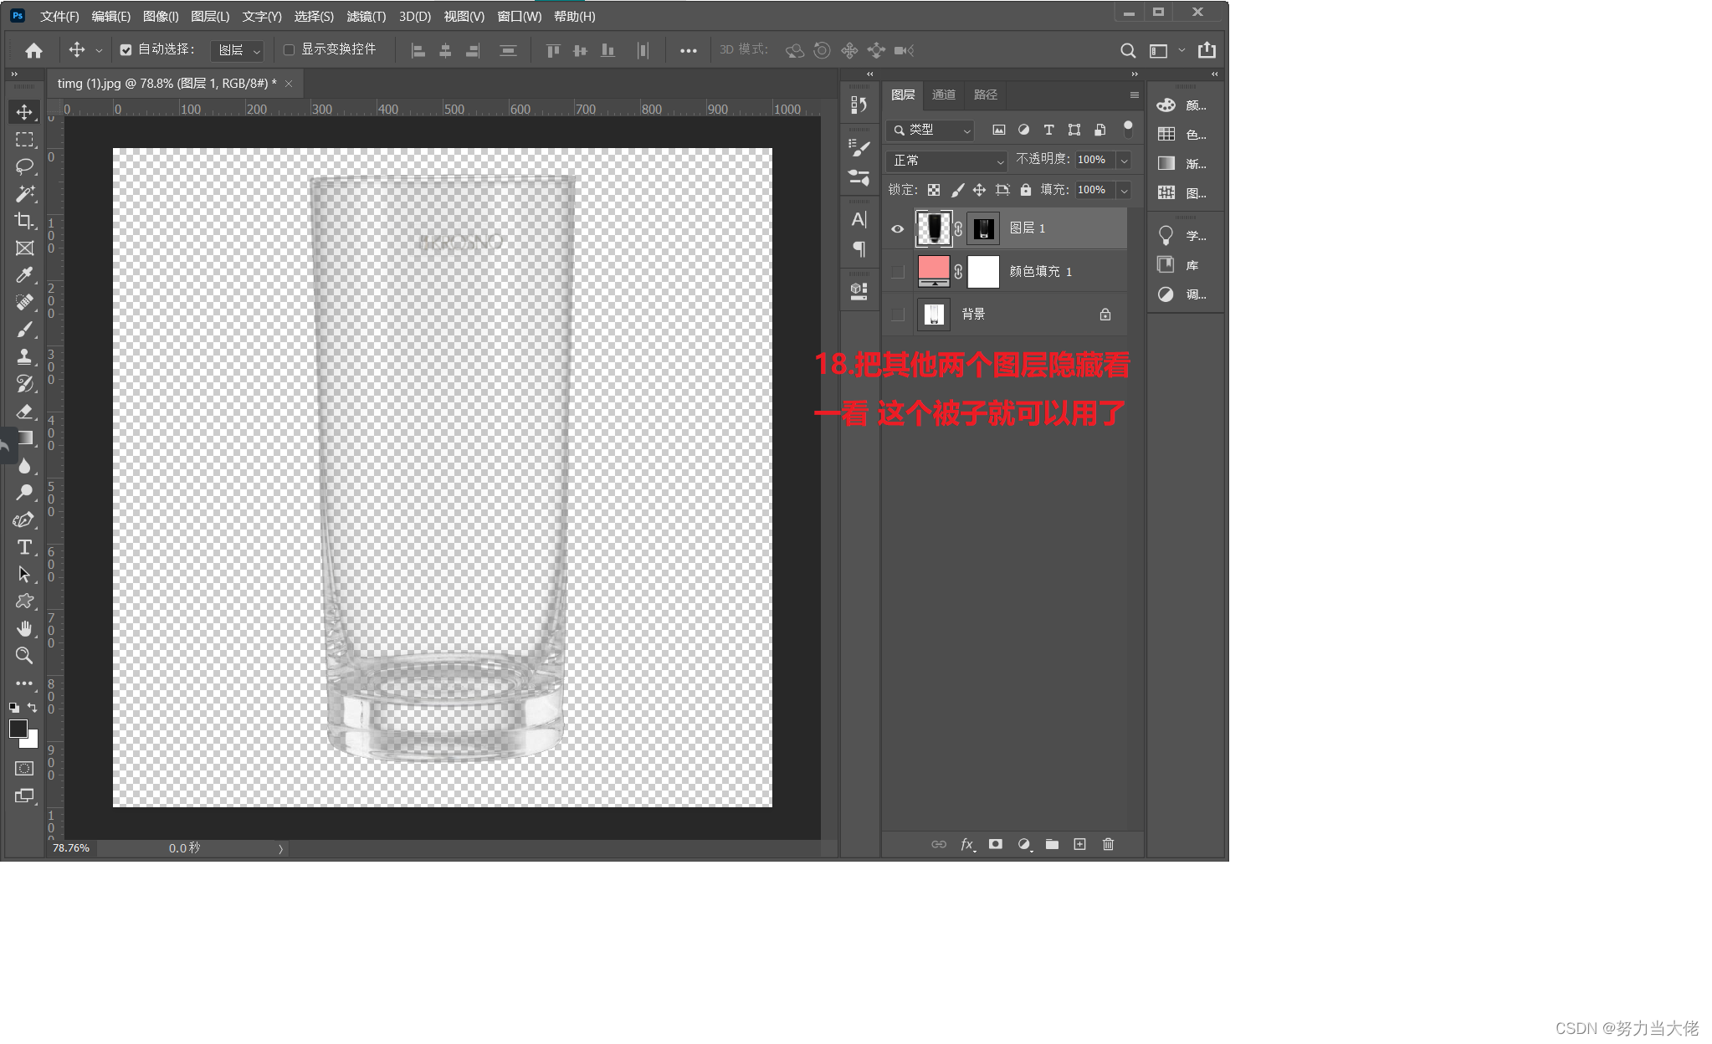Viewport: 1712px width, 1044px height.
Task: Hide layer 图层 1 with eye icon
Action: click(x=898, y=228)
